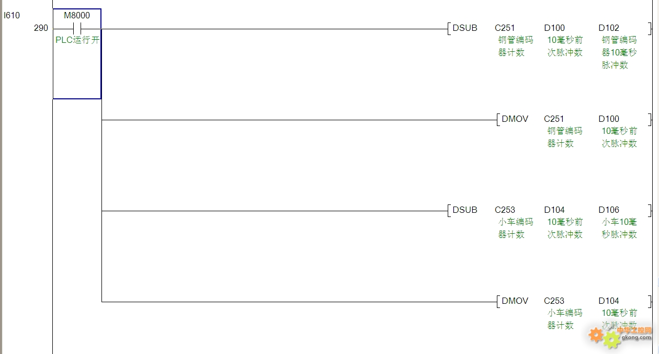Click the PLC运行开 contact comment
This screenshot has height=354, width=659.
(x=77, y=40)
